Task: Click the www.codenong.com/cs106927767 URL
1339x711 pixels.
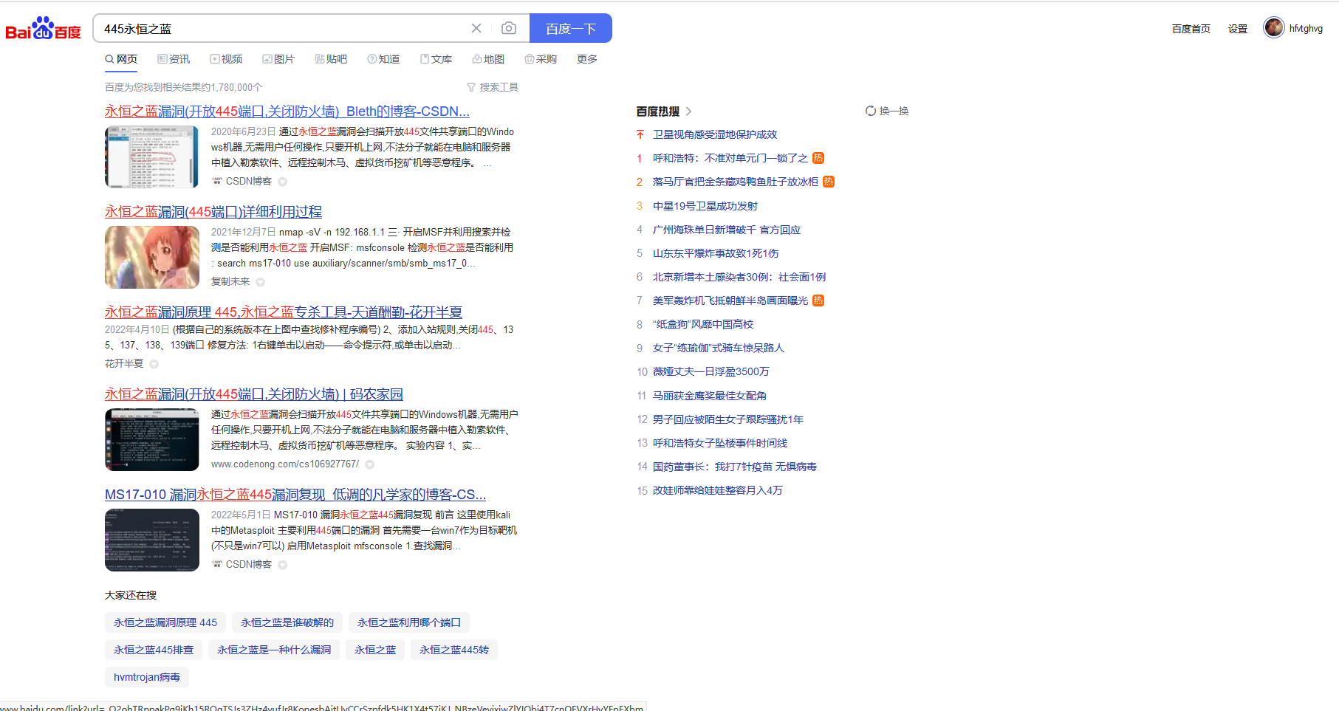Action: [285, 464]
